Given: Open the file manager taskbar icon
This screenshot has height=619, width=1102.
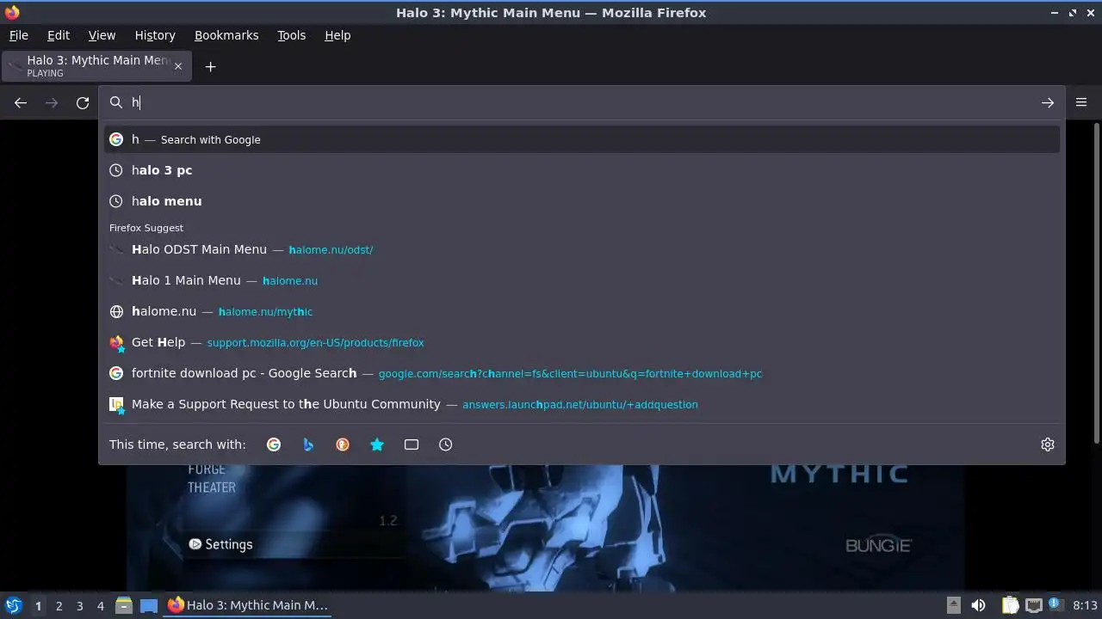Looking at the screenshot, I should (123, 605).
